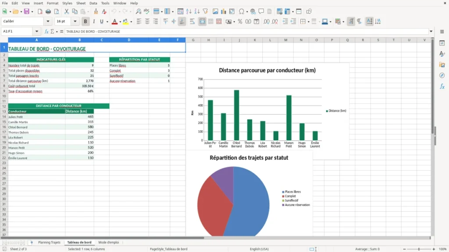449x252 pixels.
Task: Format the cell as a date
Action: click(x=257, y=21)
